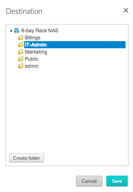
Task: Click the Public folder icon
Action: [21, 59]
